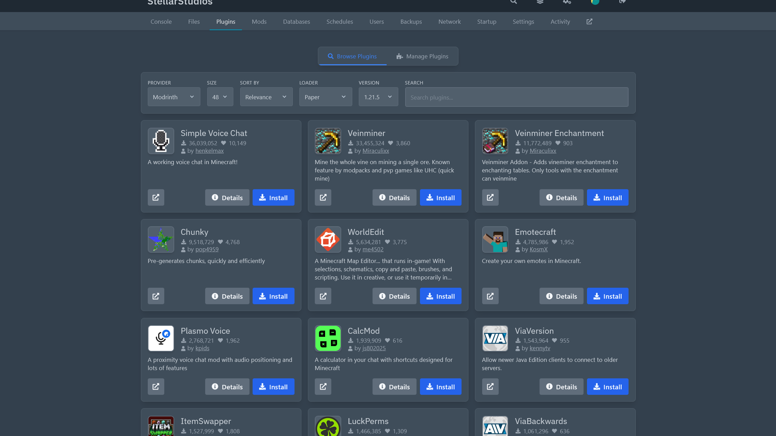Screen dimensions: 776x436
Task: Install the WorldEdit plugin
Action: pos(440,296)
